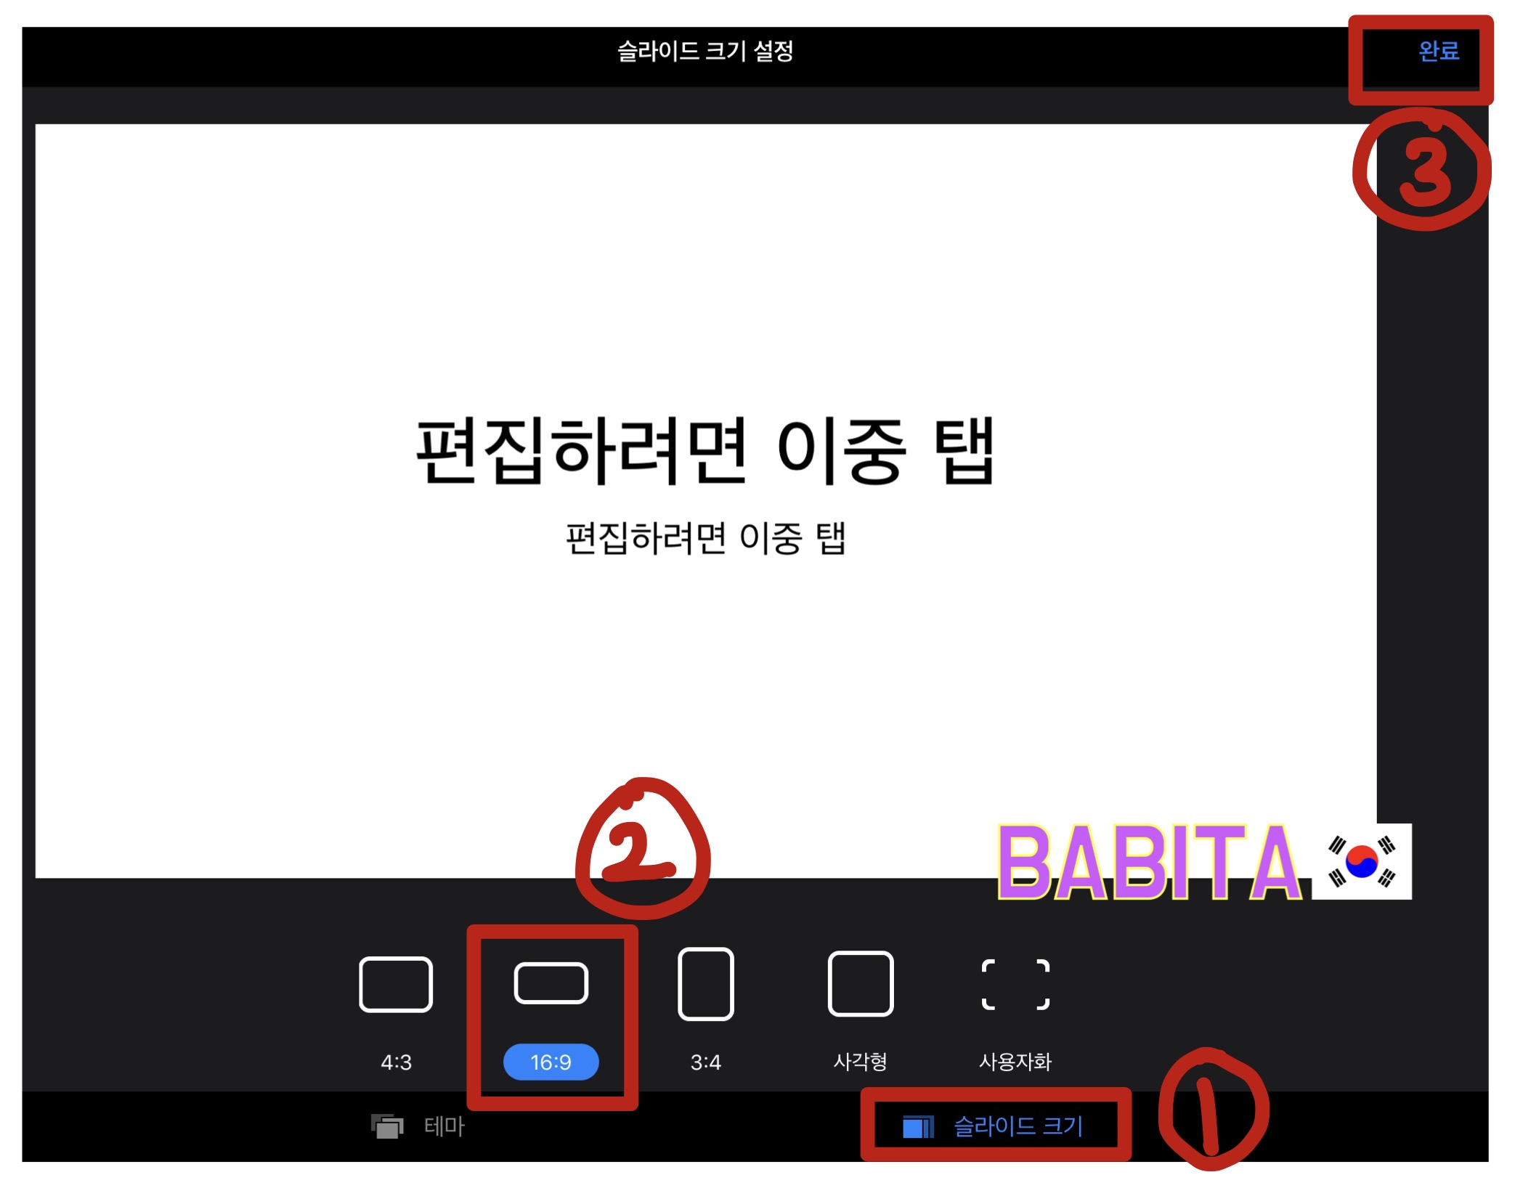
Task: Tap the 완료 done button
Action: click(1438, 52)
